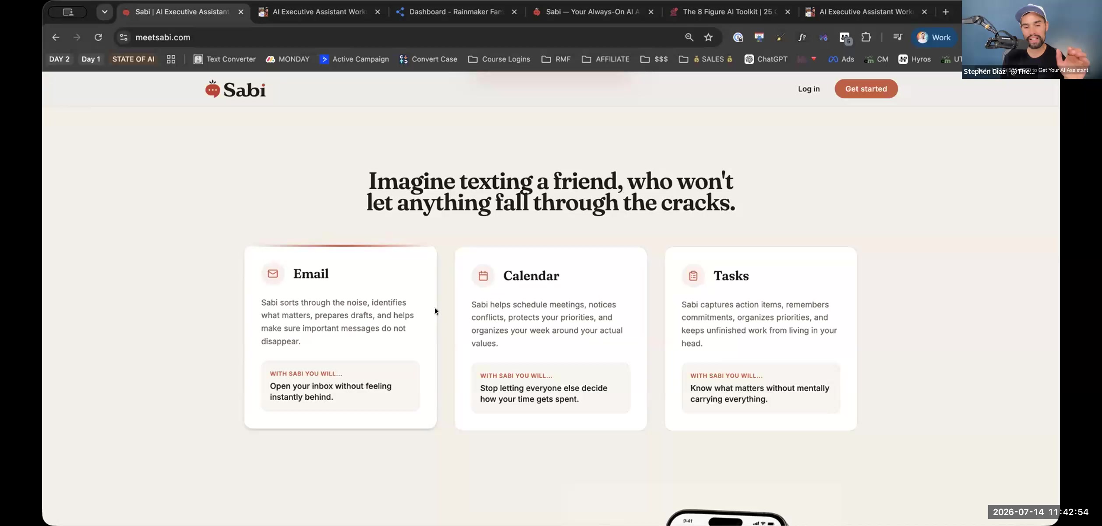This screenshot has width=1102, height=526.
Task: Open the Hyros bookmark
Action: click(x=915, y=59)
